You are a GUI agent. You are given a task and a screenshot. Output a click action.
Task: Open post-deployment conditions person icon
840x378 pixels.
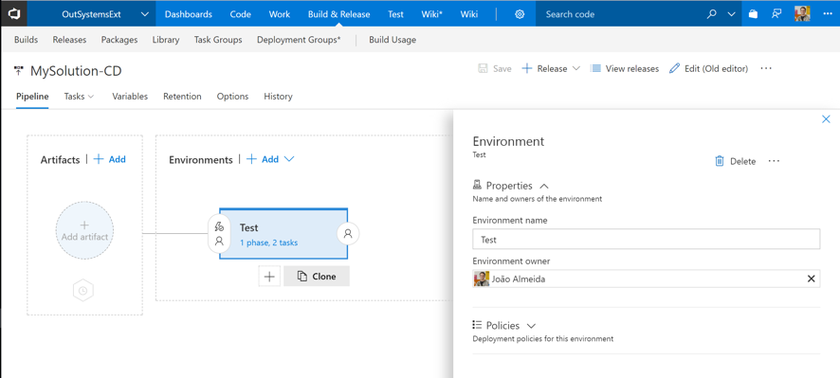coord(348,233)
